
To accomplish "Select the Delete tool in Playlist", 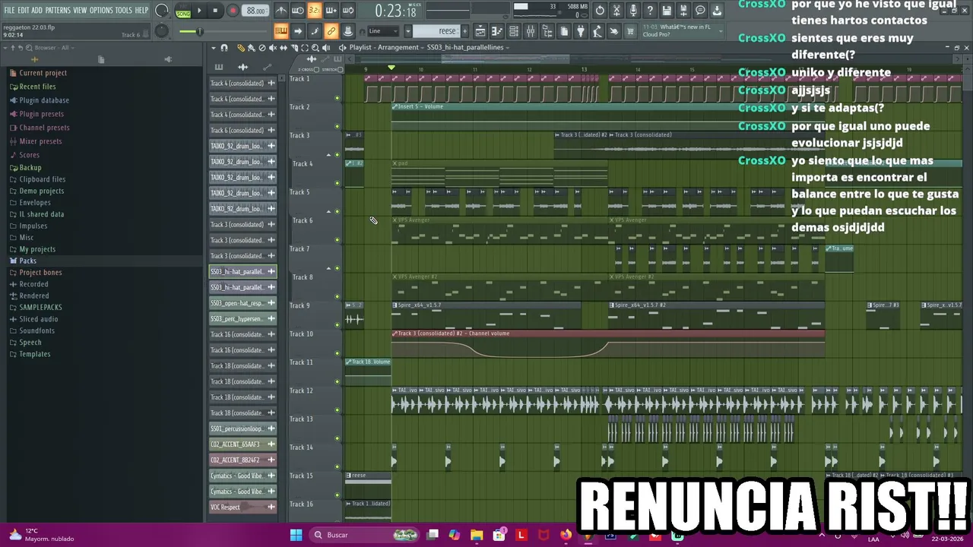I will click(262, 48).
